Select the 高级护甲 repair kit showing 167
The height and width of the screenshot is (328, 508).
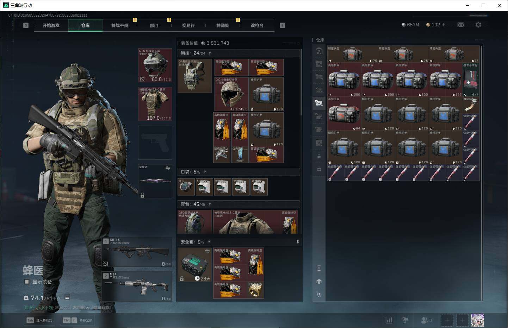click(x=445, y=80)
